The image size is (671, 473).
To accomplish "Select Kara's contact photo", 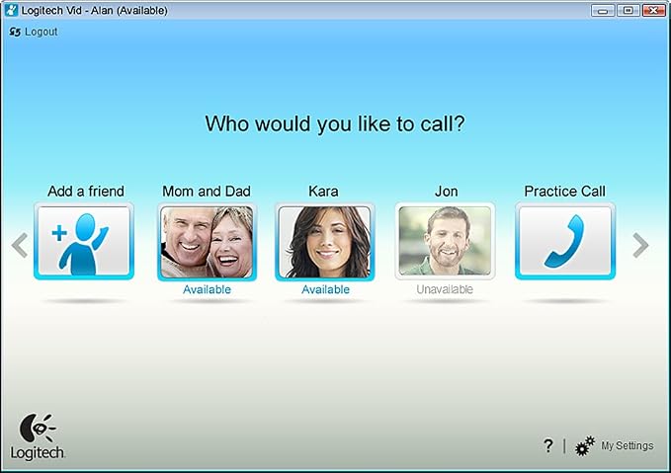I will [325, 242].
